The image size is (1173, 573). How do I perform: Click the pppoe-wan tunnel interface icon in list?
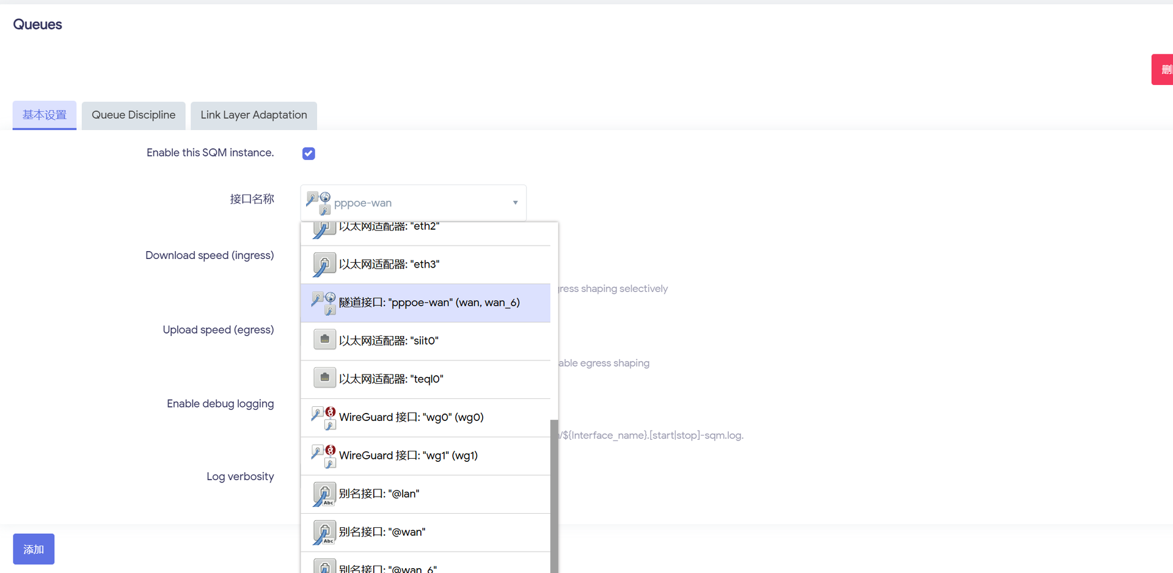pyautogui.click(x=324, y=303)
